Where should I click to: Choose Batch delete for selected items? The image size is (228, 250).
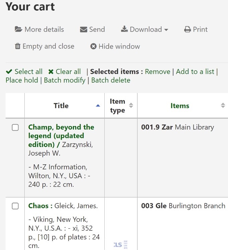(111, 80)
